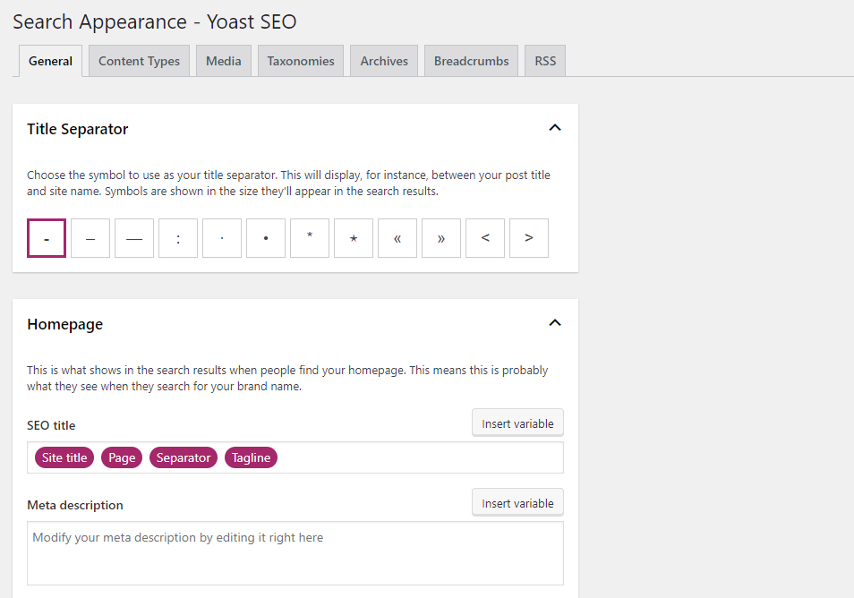Pick the left double angle quote separator
This screenshot has width=854, height=598.
(x=397, y=238)
